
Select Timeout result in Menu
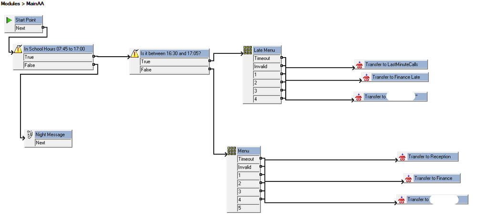tap(249, 159)
